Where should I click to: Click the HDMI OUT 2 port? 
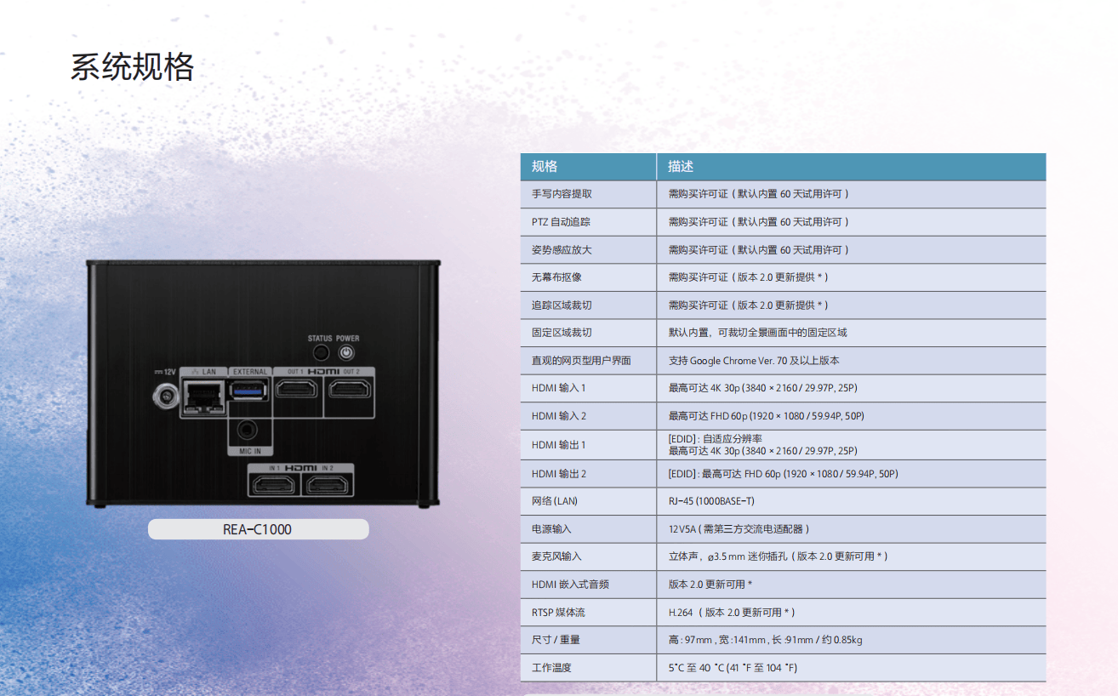pos(350,390)
